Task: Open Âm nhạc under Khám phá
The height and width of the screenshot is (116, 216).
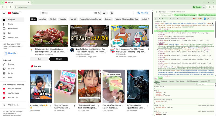Action: (13, 64)
